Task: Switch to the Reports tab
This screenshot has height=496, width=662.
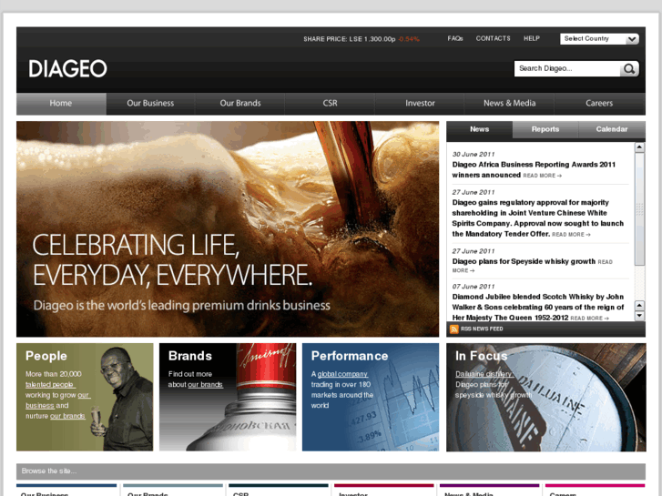Action: (545, 129)
